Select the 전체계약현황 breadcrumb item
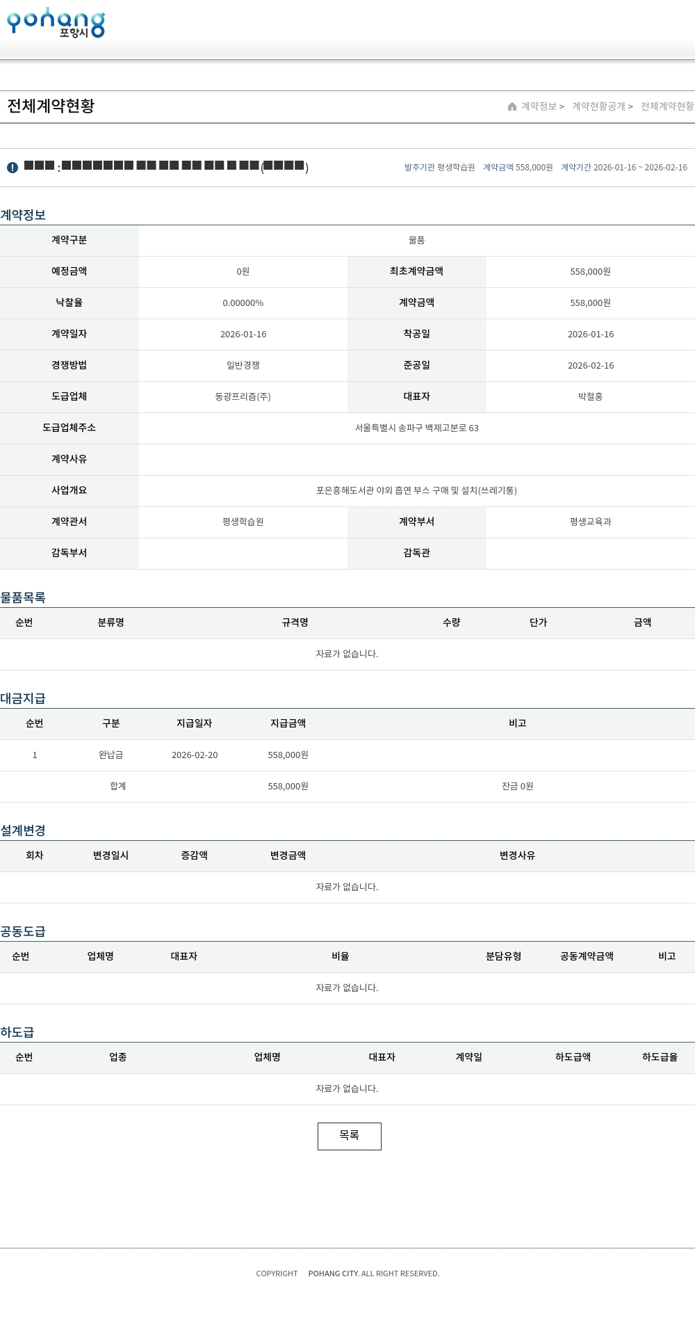Viewport: 695px width, 1318px height. (667, 106)
